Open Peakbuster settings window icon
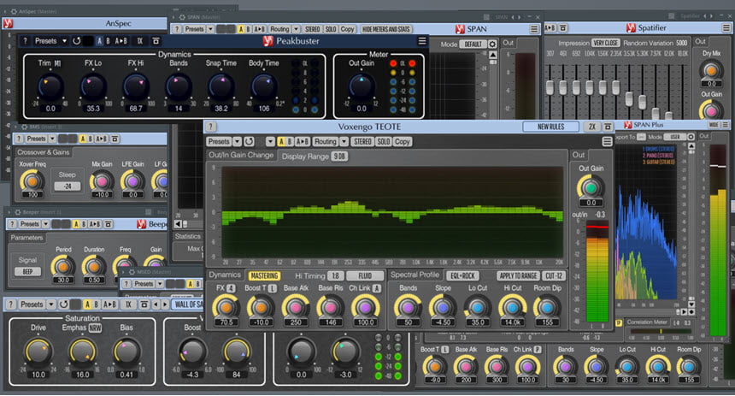This screenshot has width=735, height=396. click(156, 41)
